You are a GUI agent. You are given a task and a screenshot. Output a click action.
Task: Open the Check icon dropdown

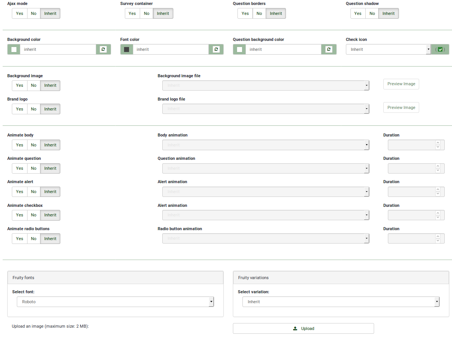pos(388,49)
